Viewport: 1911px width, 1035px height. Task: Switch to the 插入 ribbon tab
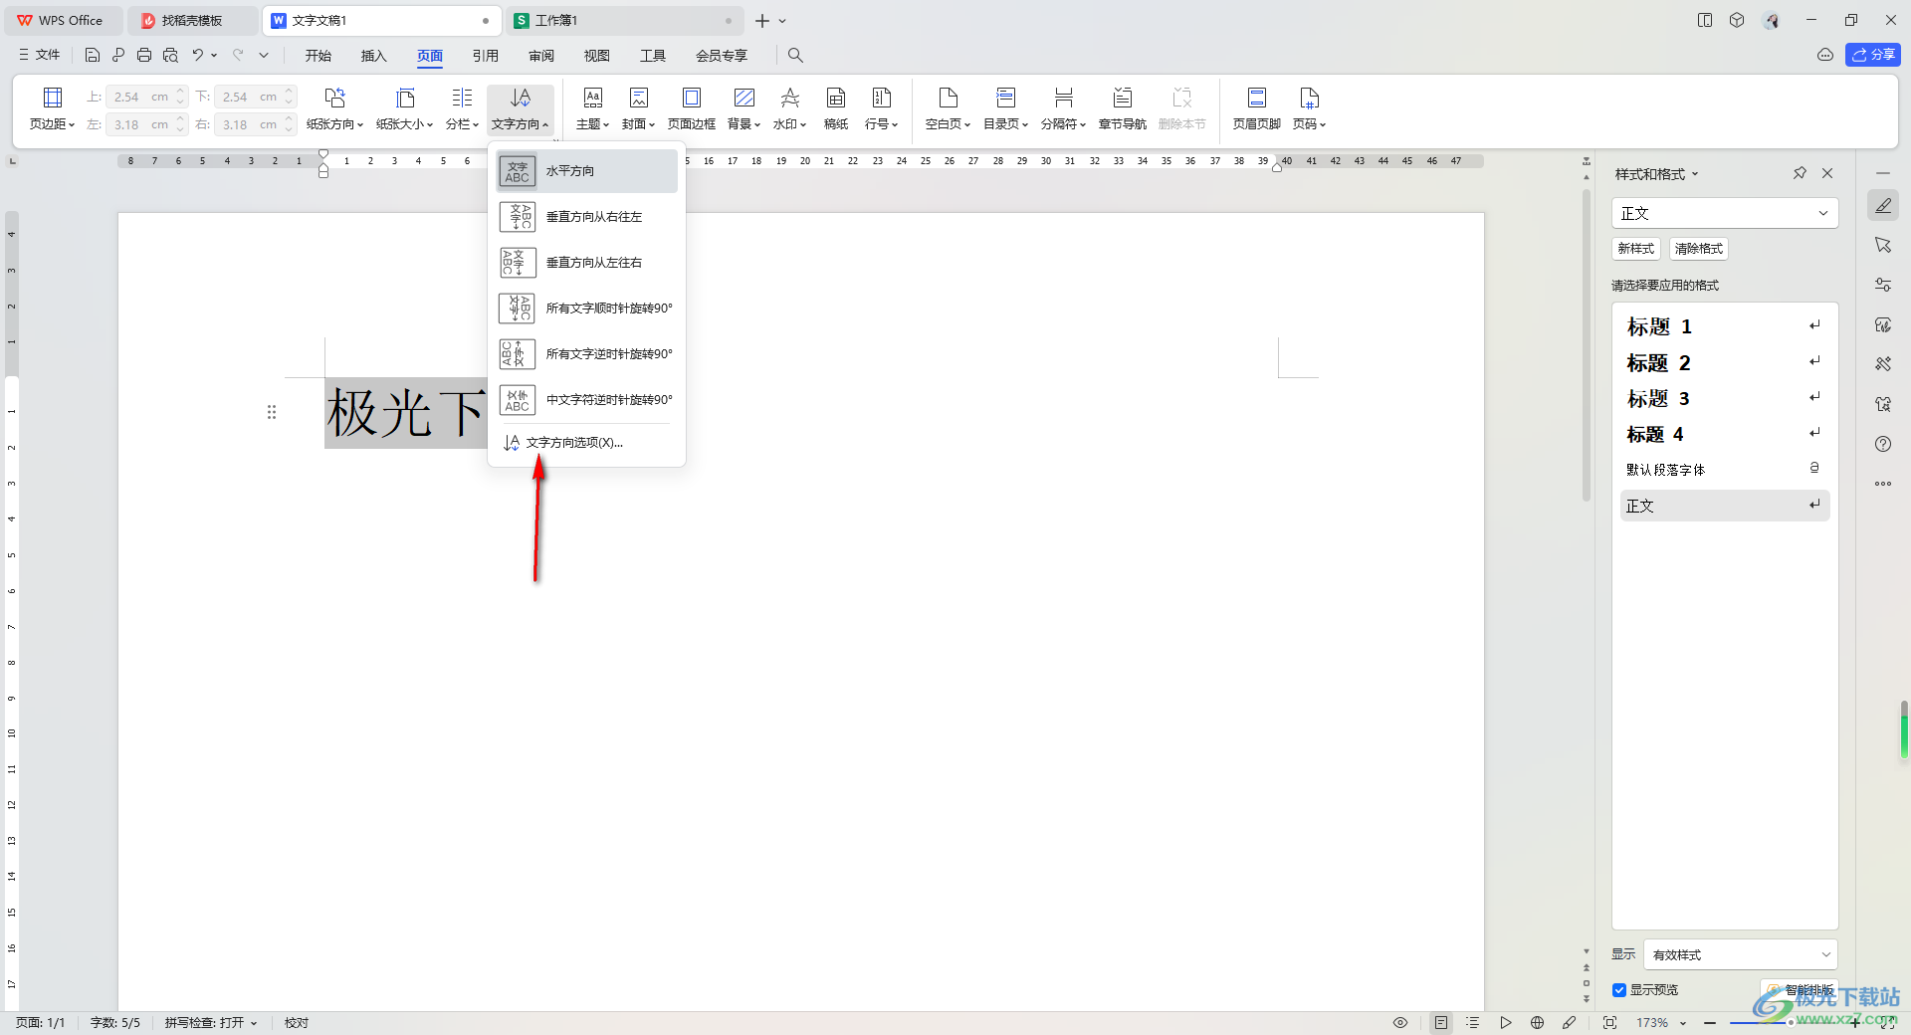373,56
